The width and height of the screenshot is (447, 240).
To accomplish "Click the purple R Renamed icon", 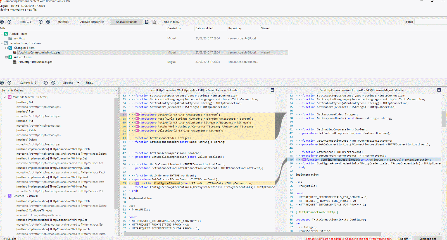I will 9,196.
